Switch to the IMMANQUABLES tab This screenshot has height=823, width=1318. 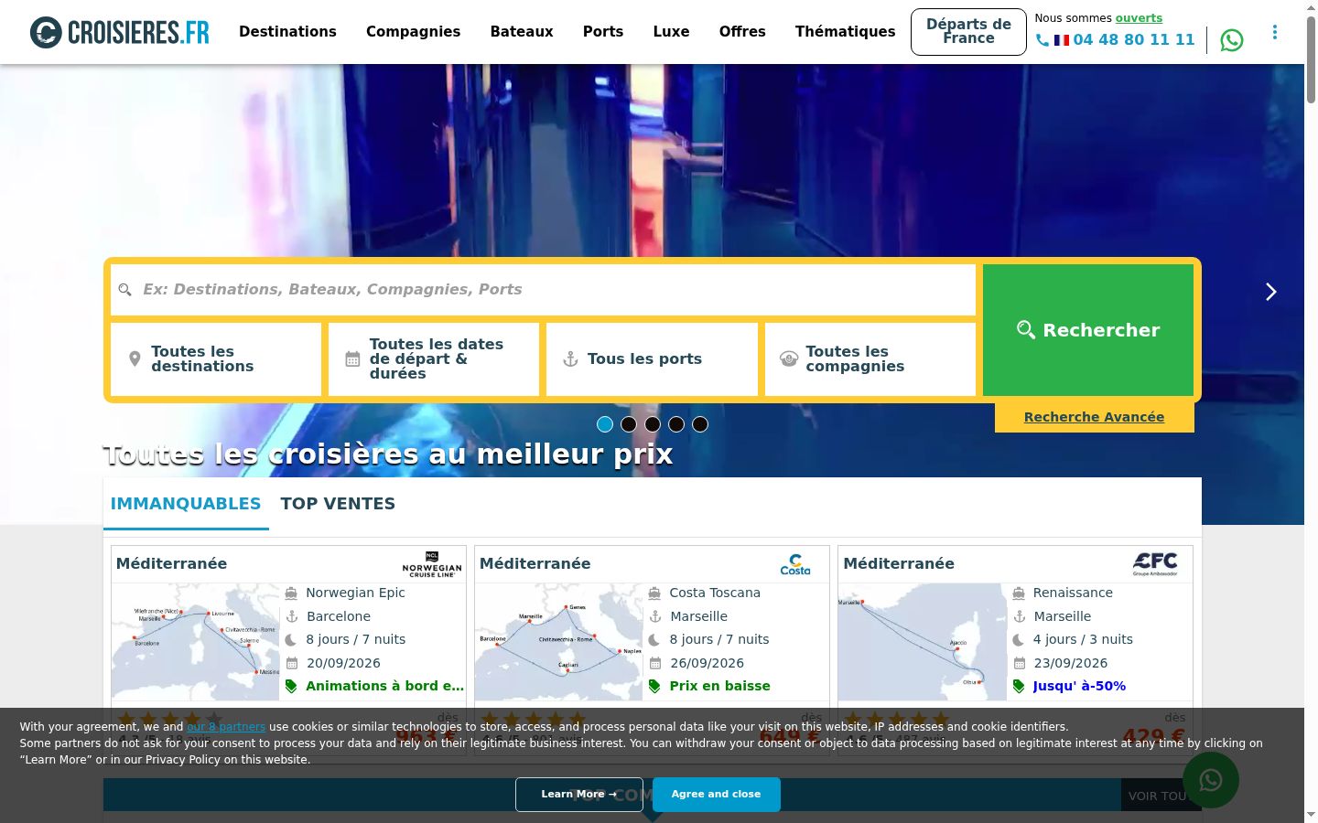pos(186,504)
